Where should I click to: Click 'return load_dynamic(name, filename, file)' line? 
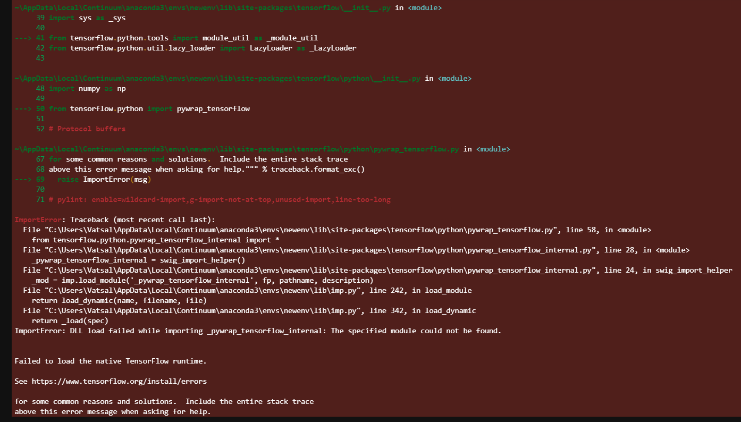coord(120,301)
